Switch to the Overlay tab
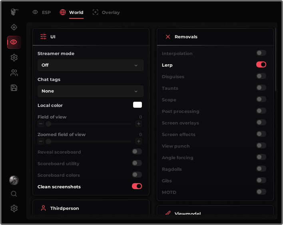Screen dimensions: 283x225 point(106,12)
